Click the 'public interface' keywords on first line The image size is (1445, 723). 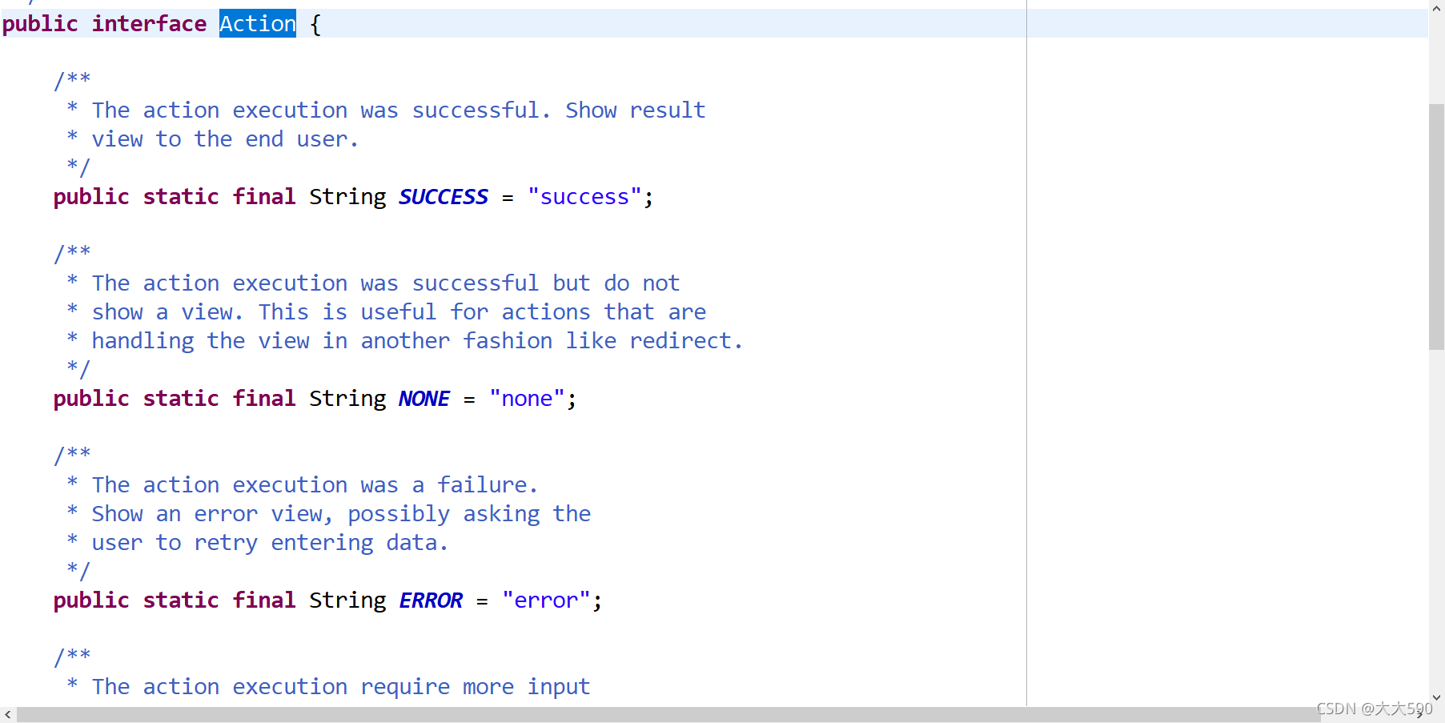(x=104, y=24)
